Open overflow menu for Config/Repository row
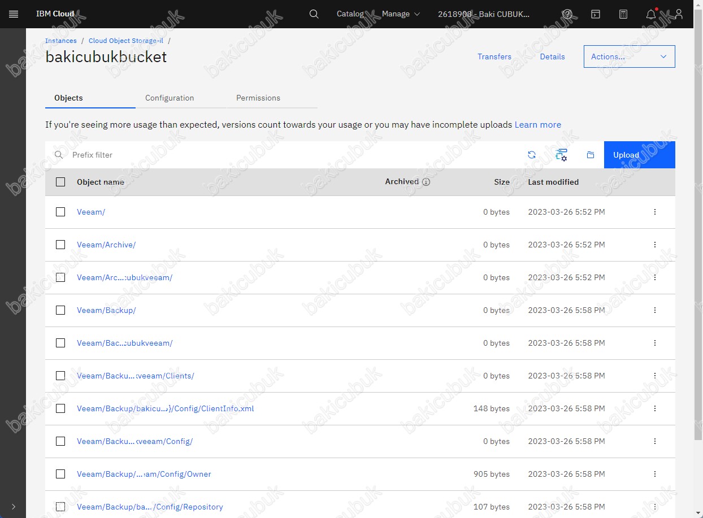The height and width of the screenshot is (518, 703). pos(655,507)
